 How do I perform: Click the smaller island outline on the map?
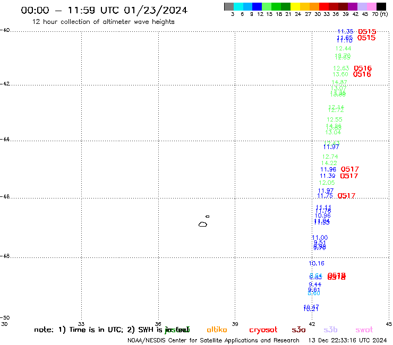coord(208,217)
